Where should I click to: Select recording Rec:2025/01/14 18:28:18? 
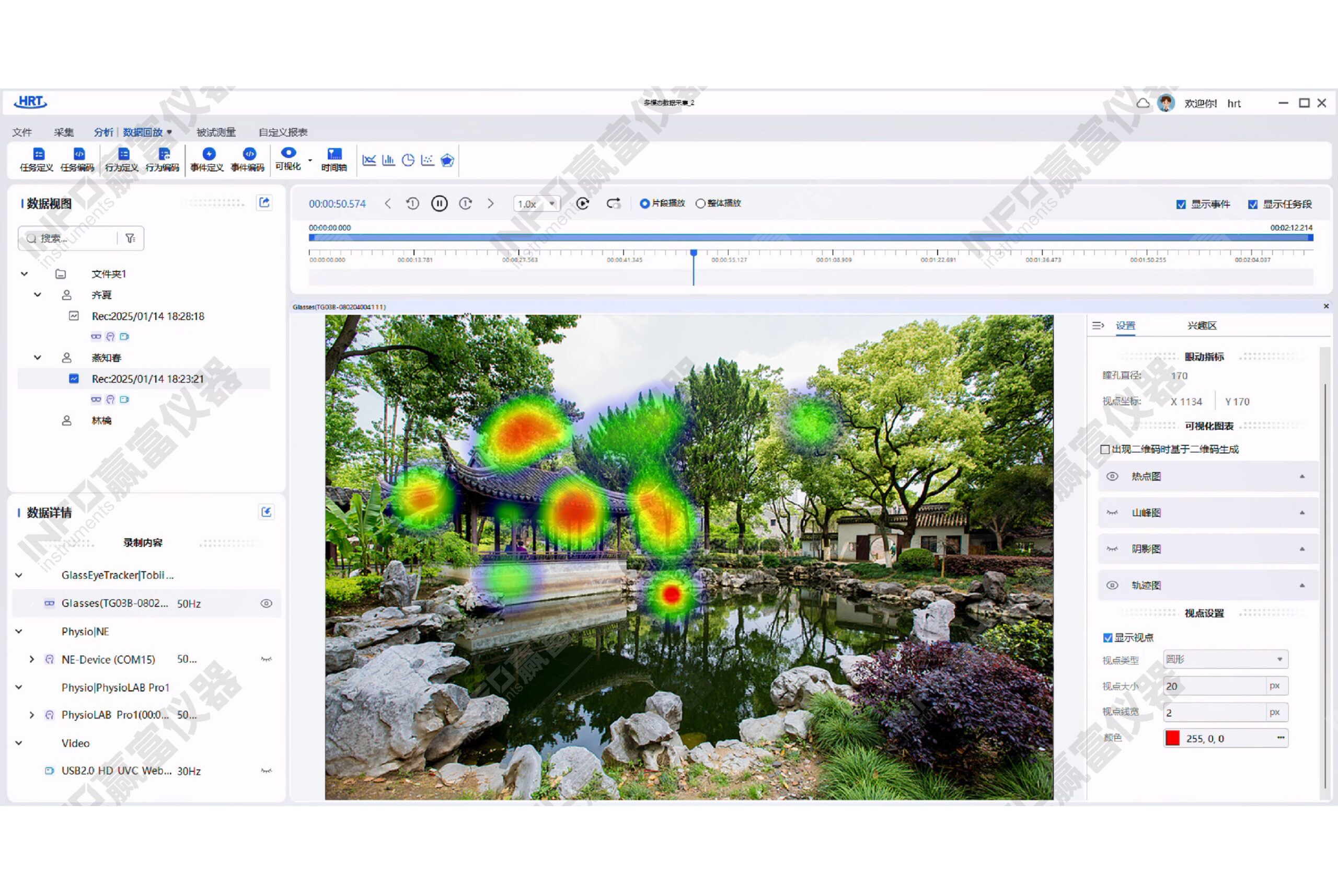click(x=147, y=316)
